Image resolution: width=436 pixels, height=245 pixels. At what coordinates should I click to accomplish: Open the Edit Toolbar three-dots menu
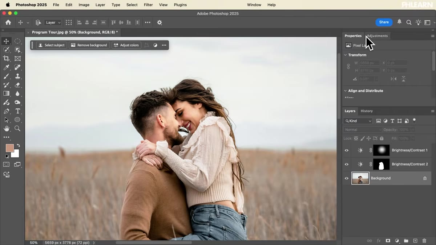click(6, 137)
